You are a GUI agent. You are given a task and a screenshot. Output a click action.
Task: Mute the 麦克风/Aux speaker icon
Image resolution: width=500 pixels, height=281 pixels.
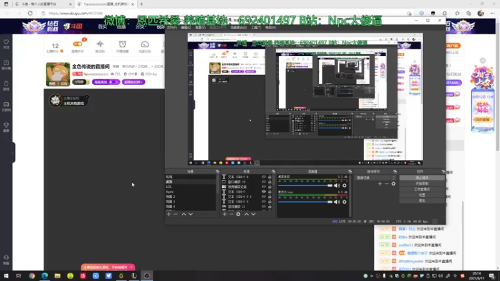point(337,202)
